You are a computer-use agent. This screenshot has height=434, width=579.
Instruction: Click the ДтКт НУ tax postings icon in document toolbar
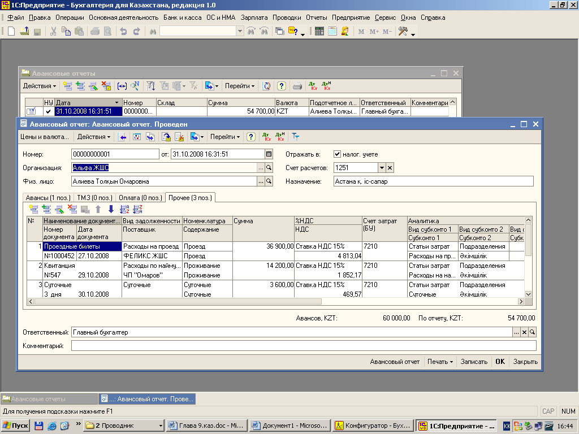(x=280, y=137)
